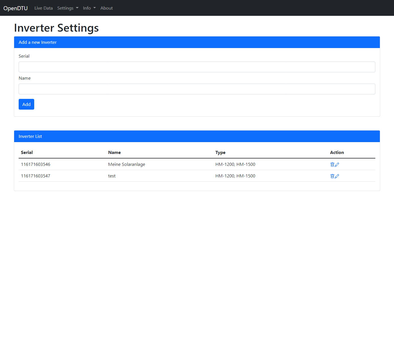Select the Meine Solaranlage name cell
The height and width of the screenshot is (339, 394).
tap(127, 164)
